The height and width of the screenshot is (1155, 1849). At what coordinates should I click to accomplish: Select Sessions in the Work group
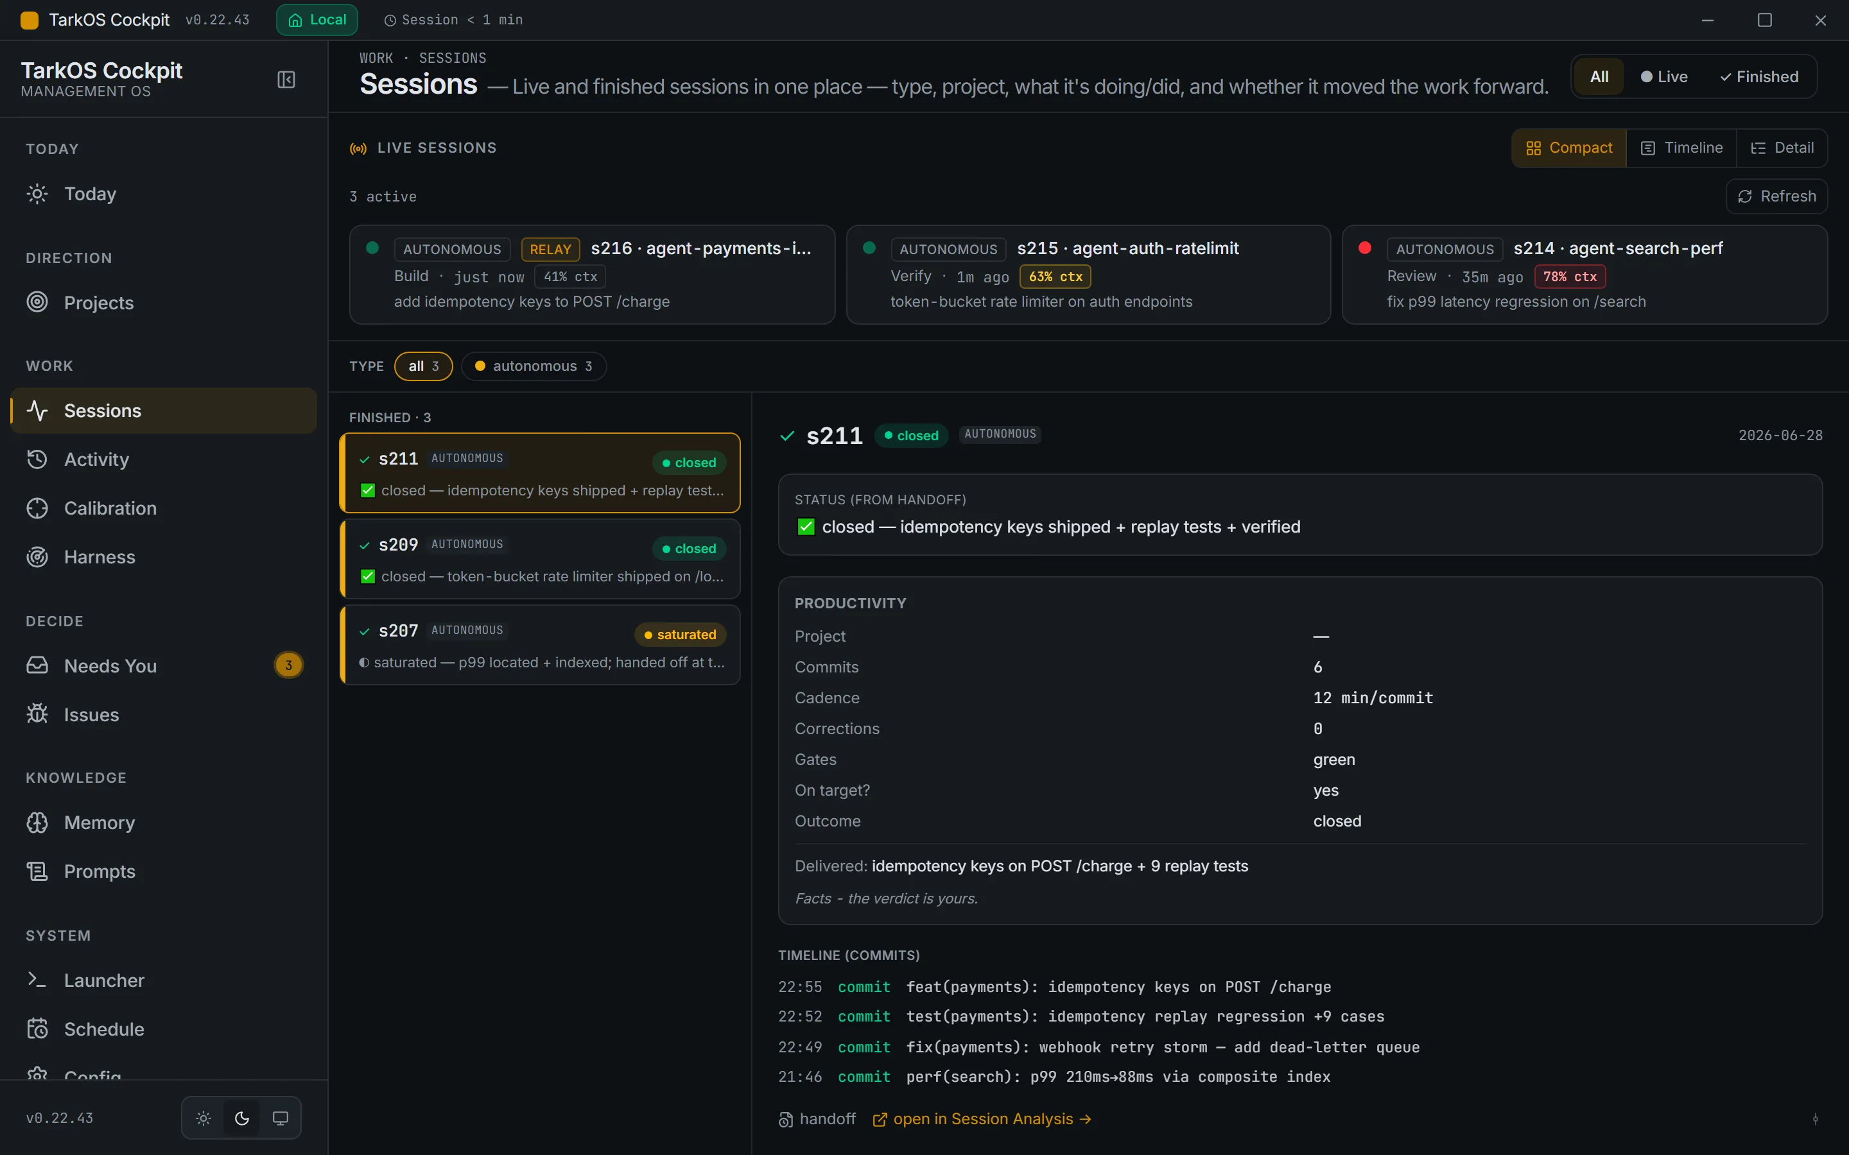point(164,411)
